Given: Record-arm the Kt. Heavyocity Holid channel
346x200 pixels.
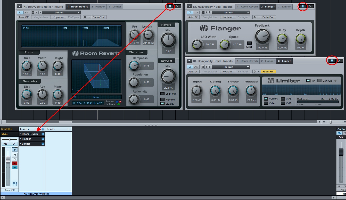Looking at the screenshot, I should (x=15, y=163).
